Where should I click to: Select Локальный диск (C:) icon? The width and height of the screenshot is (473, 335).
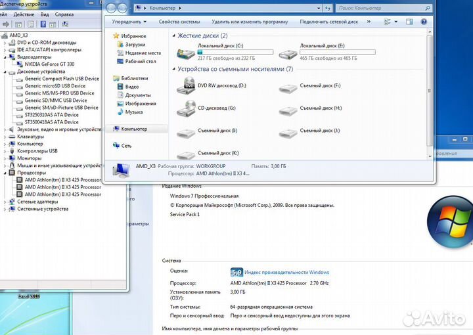tap(185, 54)
